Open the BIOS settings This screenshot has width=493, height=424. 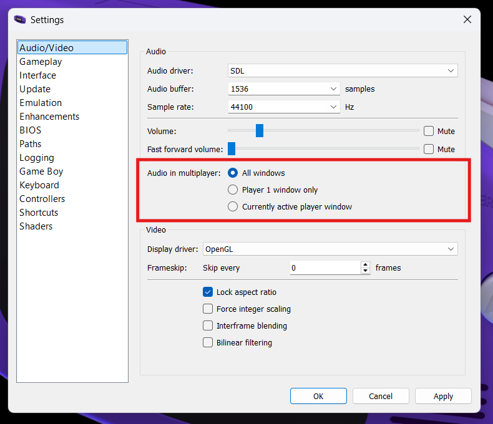[x=72, y=130]
